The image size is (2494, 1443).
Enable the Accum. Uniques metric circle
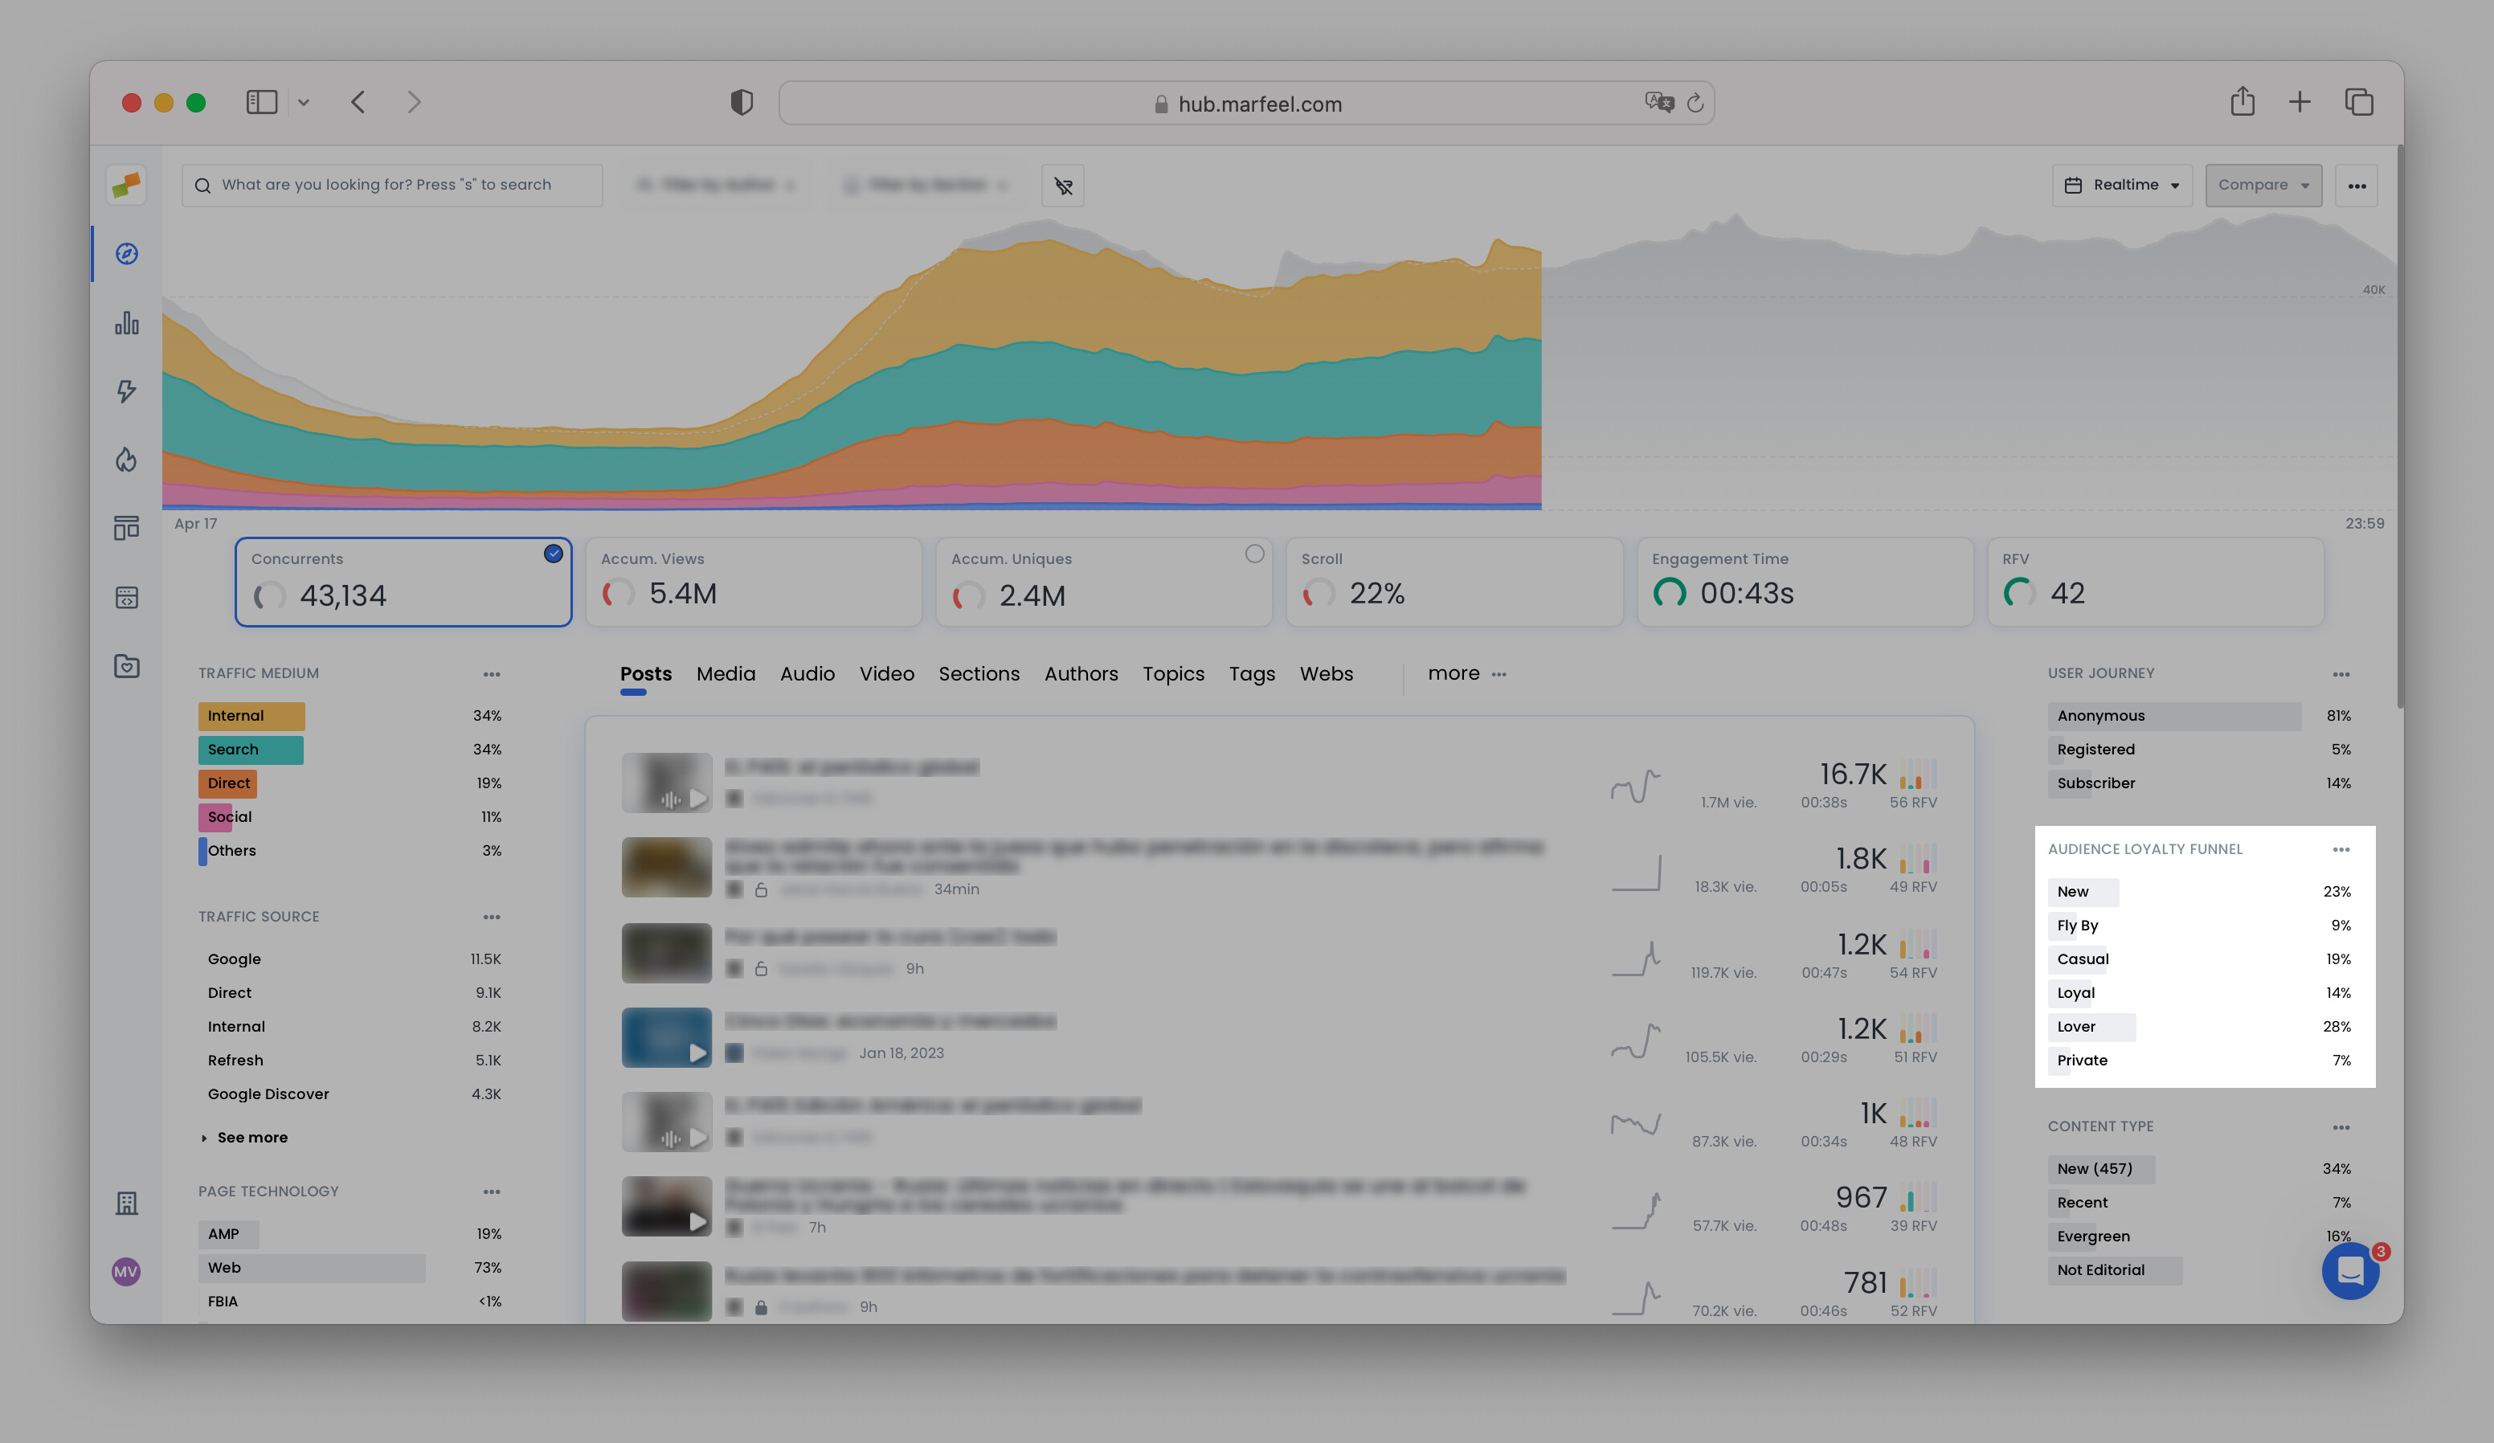pyautogui.click(x=1255, y=554)
